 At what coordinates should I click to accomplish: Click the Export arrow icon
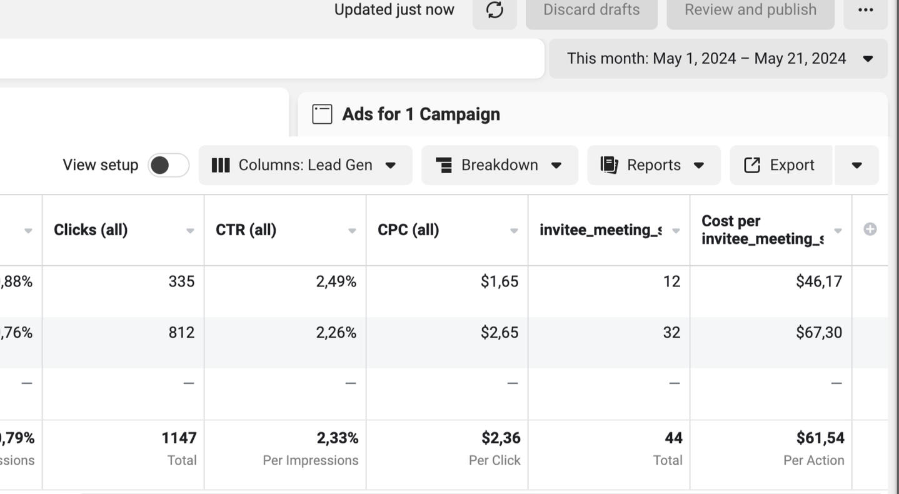752,165
